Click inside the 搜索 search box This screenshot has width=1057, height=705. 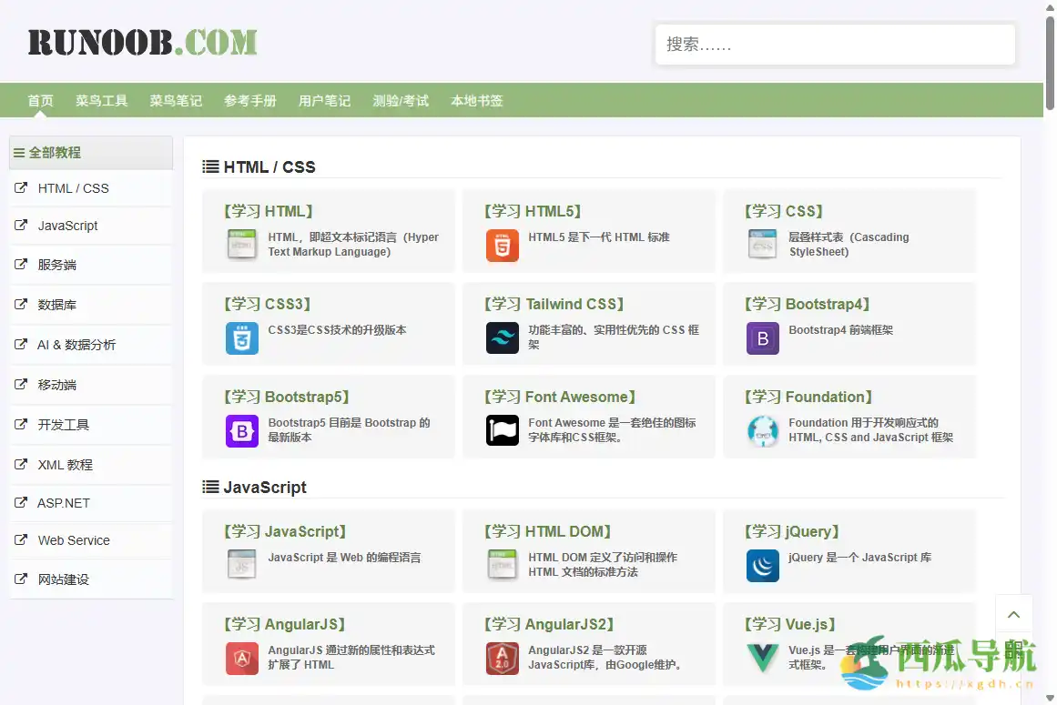(835, 45)
